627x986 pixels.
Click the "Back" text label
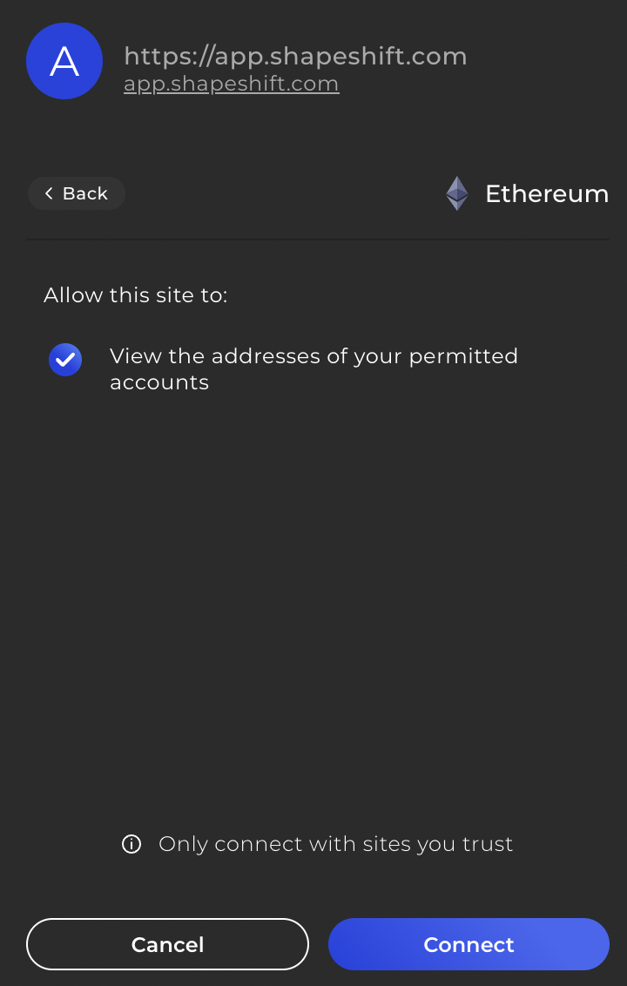84,193
